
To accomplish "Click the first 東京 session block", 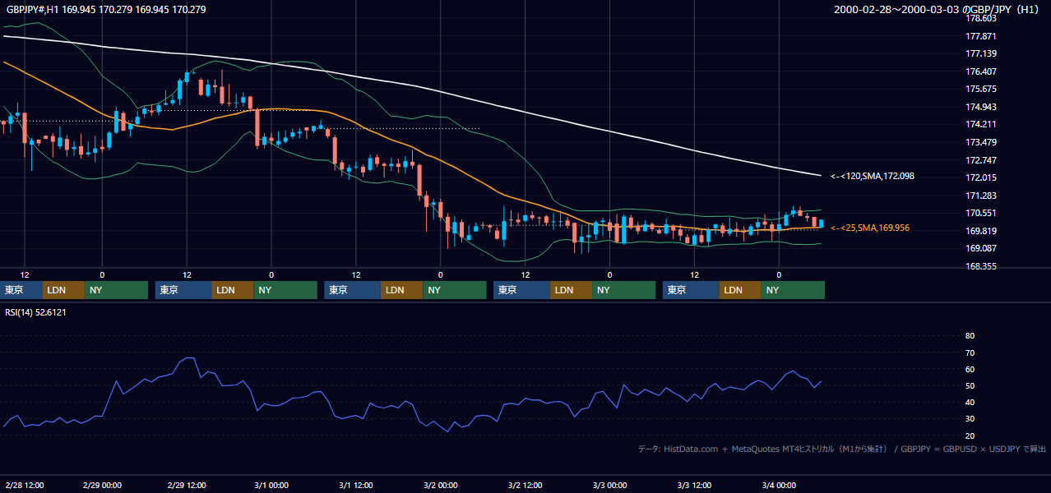I will pos(22,290).
